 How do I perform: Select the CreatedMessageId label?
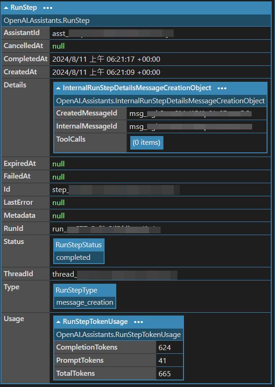point(86,113)
